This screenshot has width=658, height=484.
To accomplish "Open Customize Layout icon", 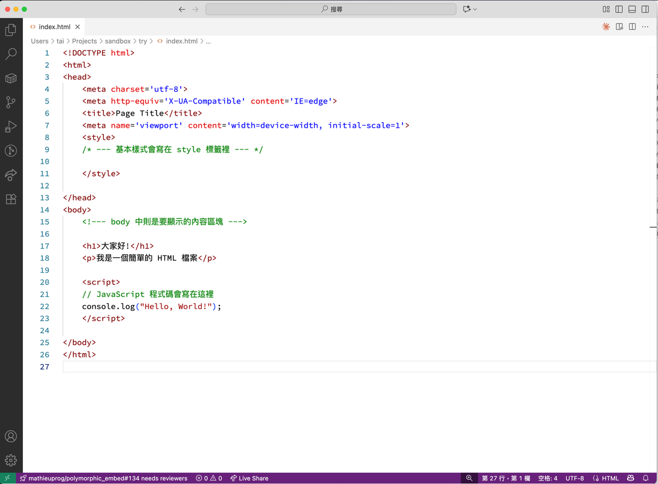I will (606, 9).
